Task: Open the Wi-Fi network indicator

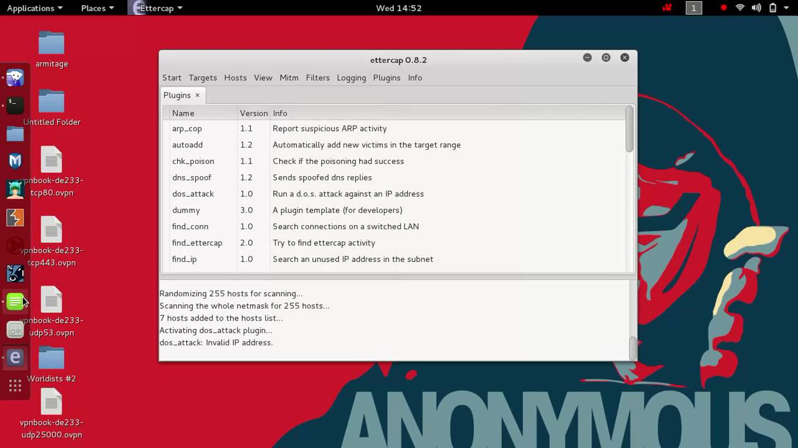Action: [x=740, y=8]
